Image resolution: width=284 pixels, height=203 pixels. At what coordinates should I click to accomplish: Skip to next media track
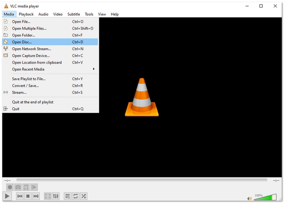pos(36,196)
